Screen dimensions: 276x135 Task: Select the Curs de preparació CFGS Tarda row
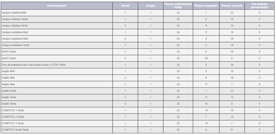coord(33,65)
